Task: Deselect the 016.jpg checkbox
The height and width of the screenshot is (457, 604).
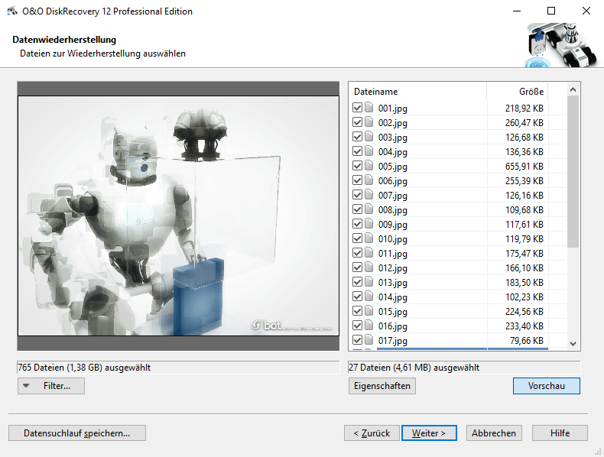Action: [357, 326]
